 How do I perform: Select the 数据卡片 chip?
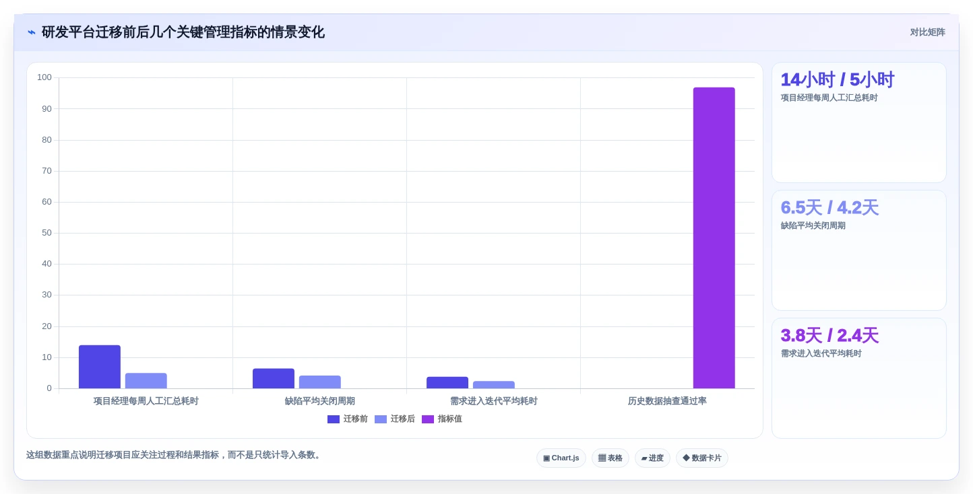tap(702, 458)
